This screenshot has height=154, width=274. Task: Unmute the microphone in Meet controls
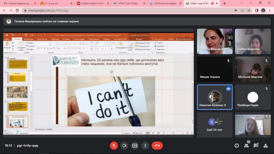[x=114, y=145]
